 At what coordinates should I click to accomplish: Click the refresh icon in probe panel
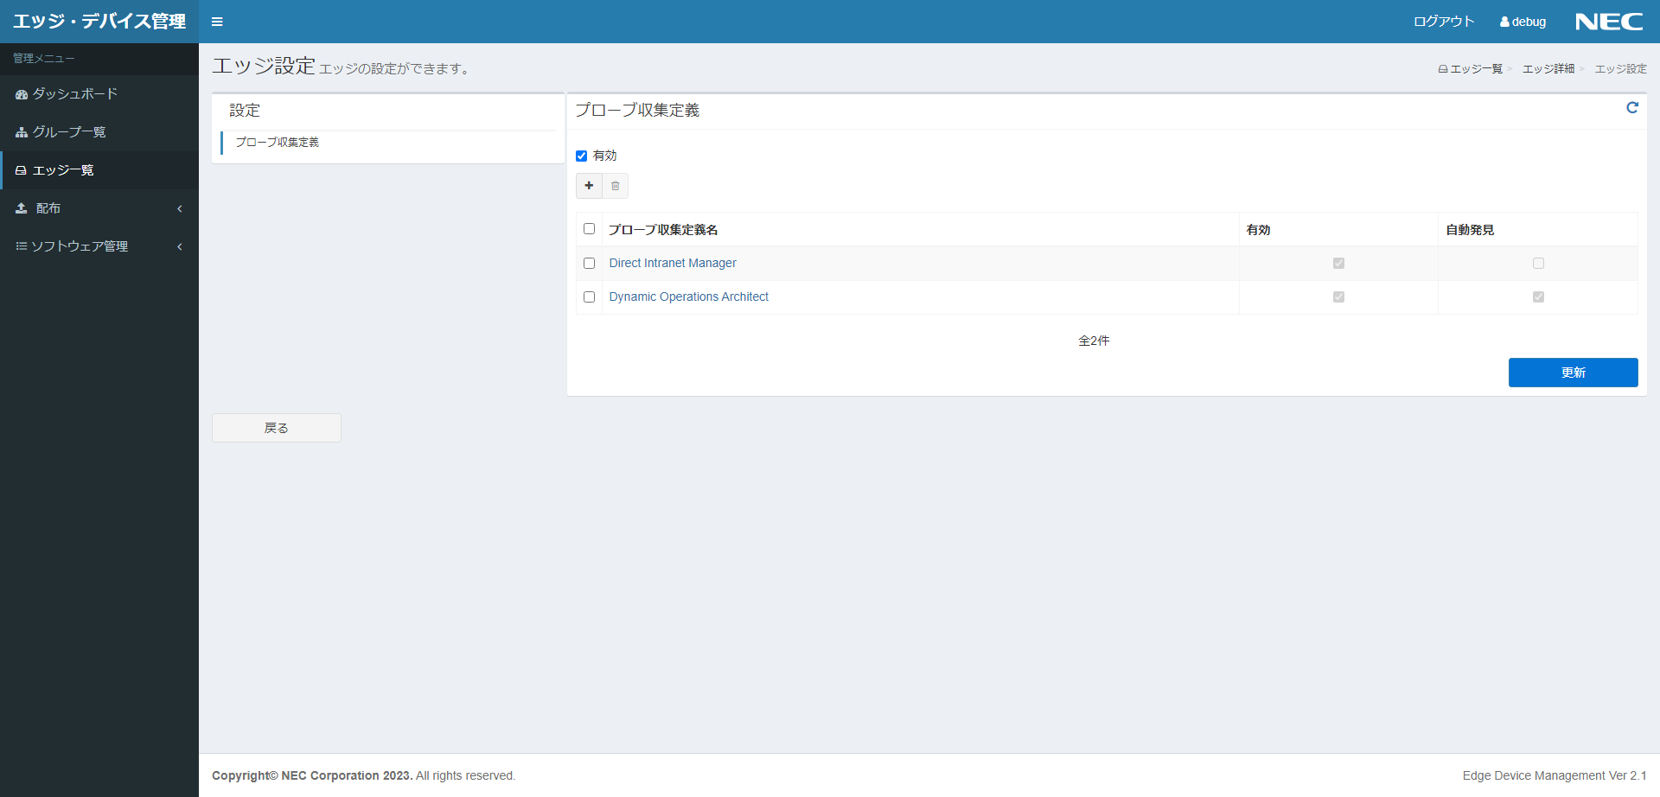(1631, 108)
